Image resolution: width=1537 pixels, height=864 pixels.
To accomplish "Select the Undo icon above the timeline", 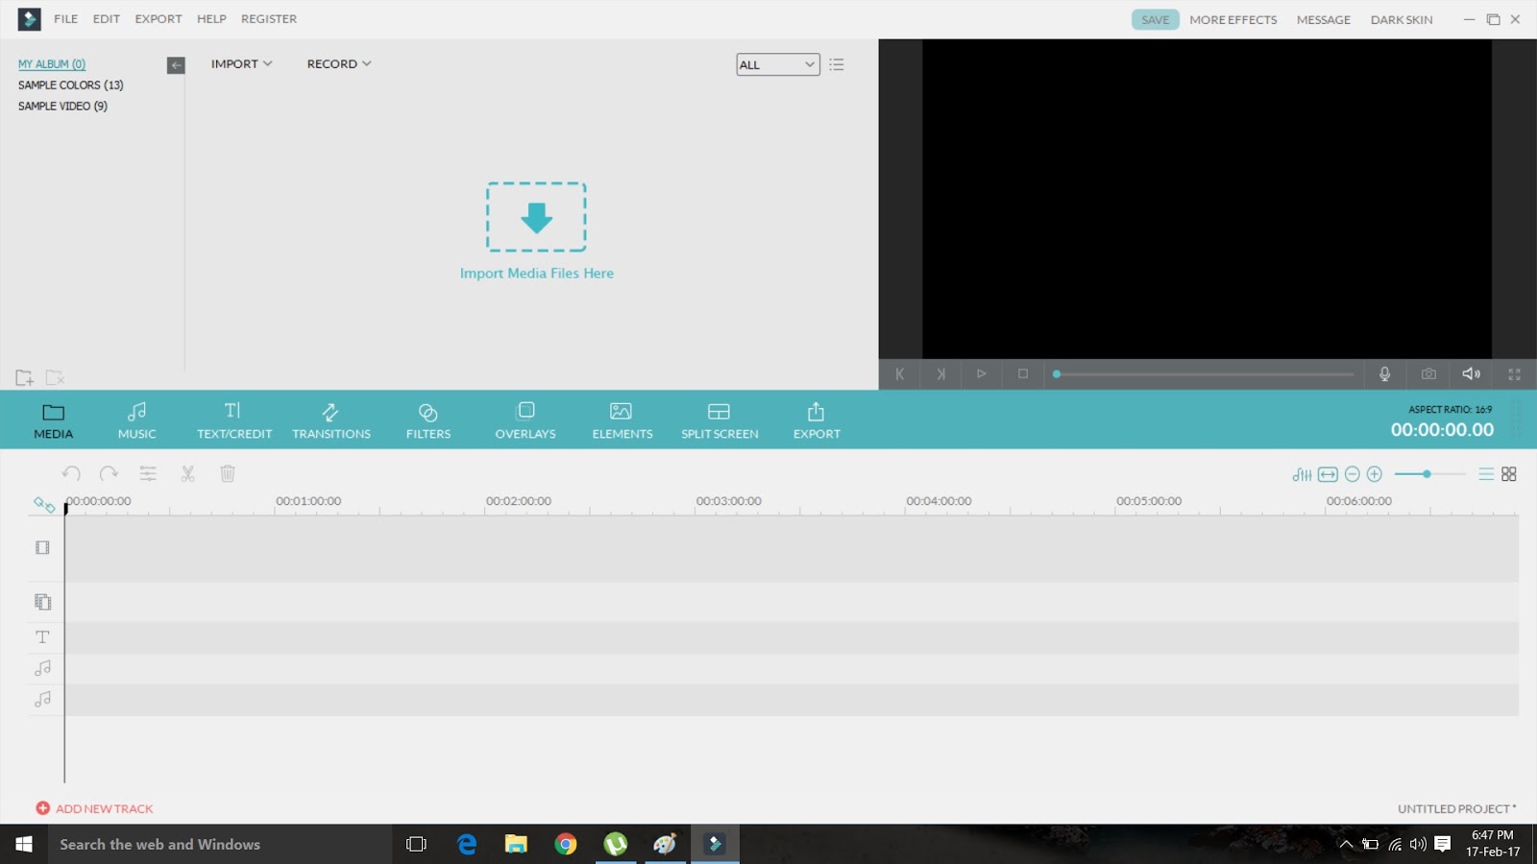I will point(71,473).
